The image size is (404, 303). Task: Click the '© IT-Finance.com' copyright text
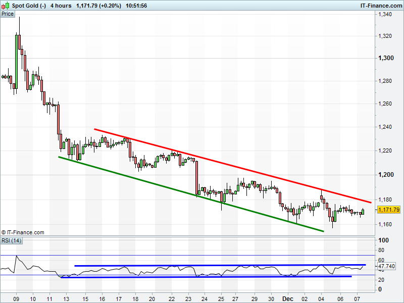(x=23, y=232)
